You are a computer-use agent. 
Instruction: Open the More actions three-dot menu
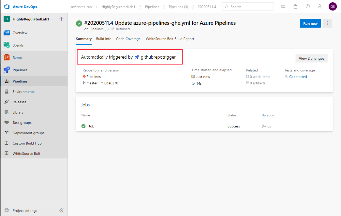click(x=327, y=23)
